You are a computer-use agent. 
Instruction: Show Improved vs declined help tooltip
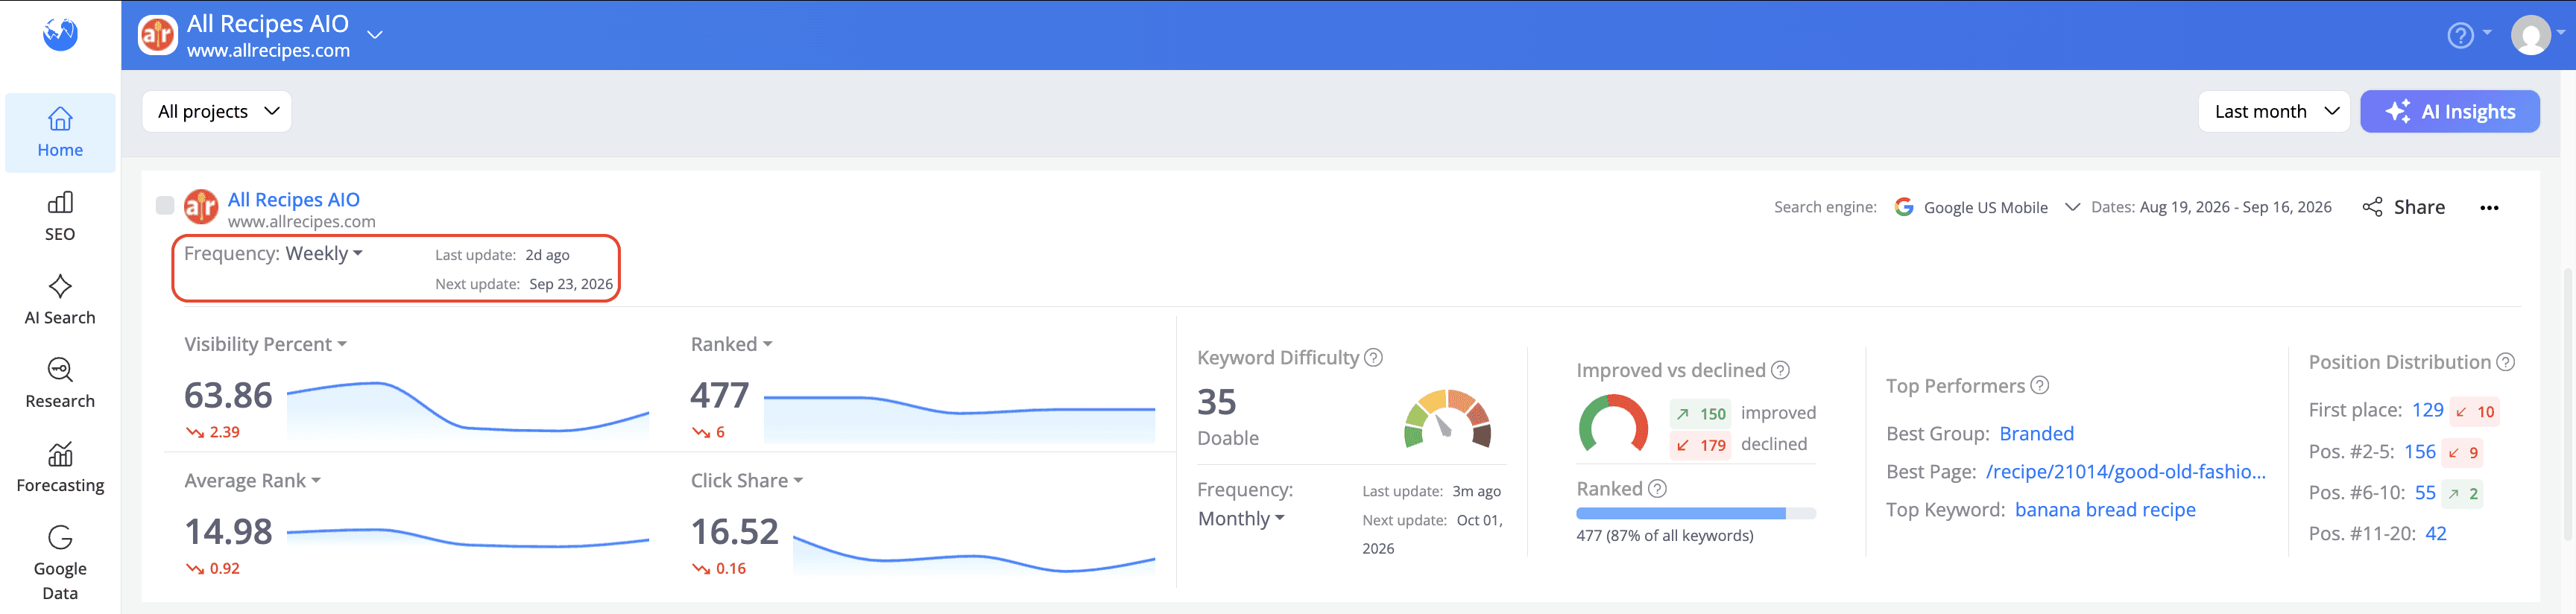pyautogui.click(x=1780, y=370)
